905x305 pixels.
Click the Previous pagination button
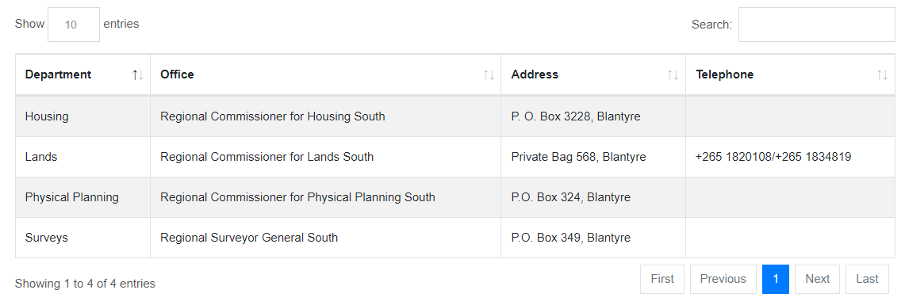pos(723,279)
